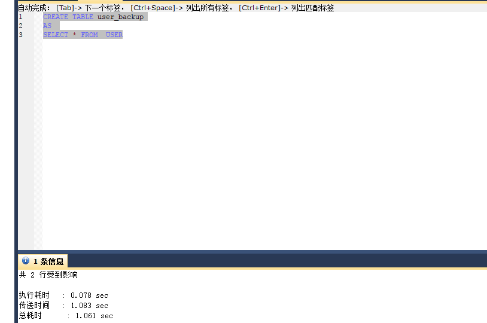
Task: Click the AS keyword on line 2
Action: pyautogui.click(x=47, y=26)
